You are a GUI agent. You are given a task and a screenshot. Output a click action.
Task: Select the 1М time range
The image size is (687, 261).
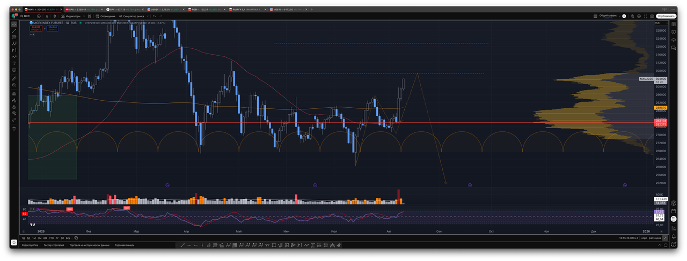point(34,238)
